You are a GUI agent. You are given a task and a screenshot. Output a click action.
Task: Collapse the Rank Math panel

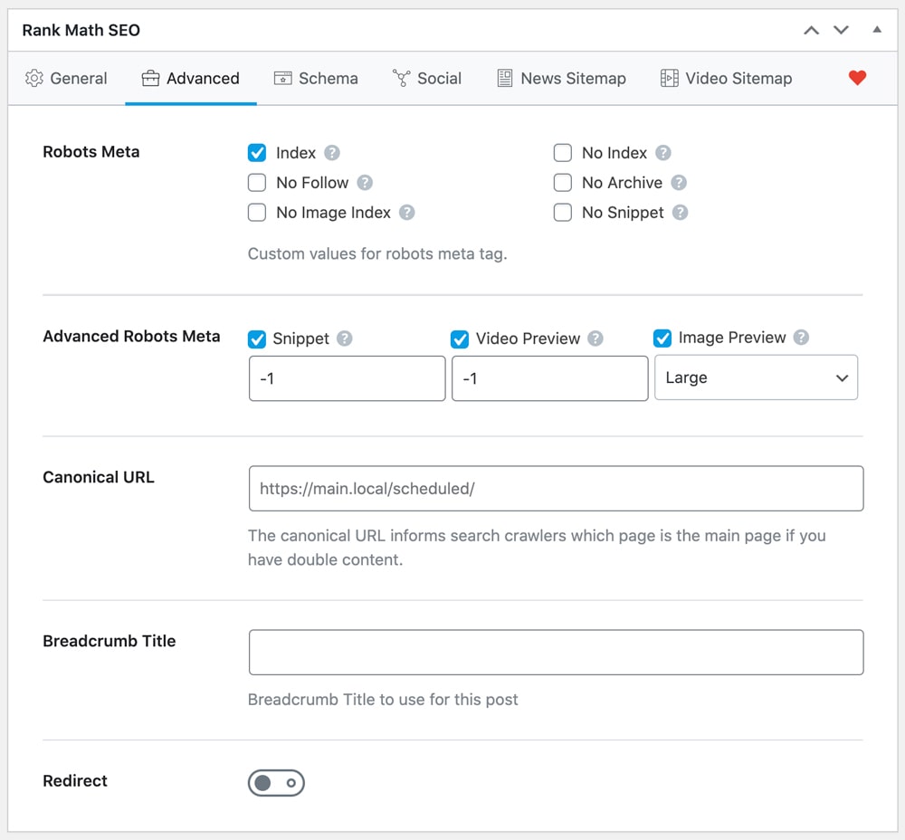[876, 30]
